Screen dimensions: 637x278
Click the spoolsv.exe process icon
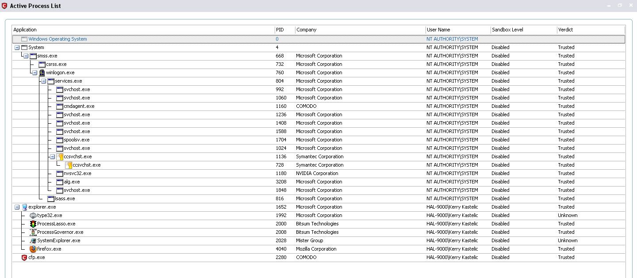click(x=60, y=140)
